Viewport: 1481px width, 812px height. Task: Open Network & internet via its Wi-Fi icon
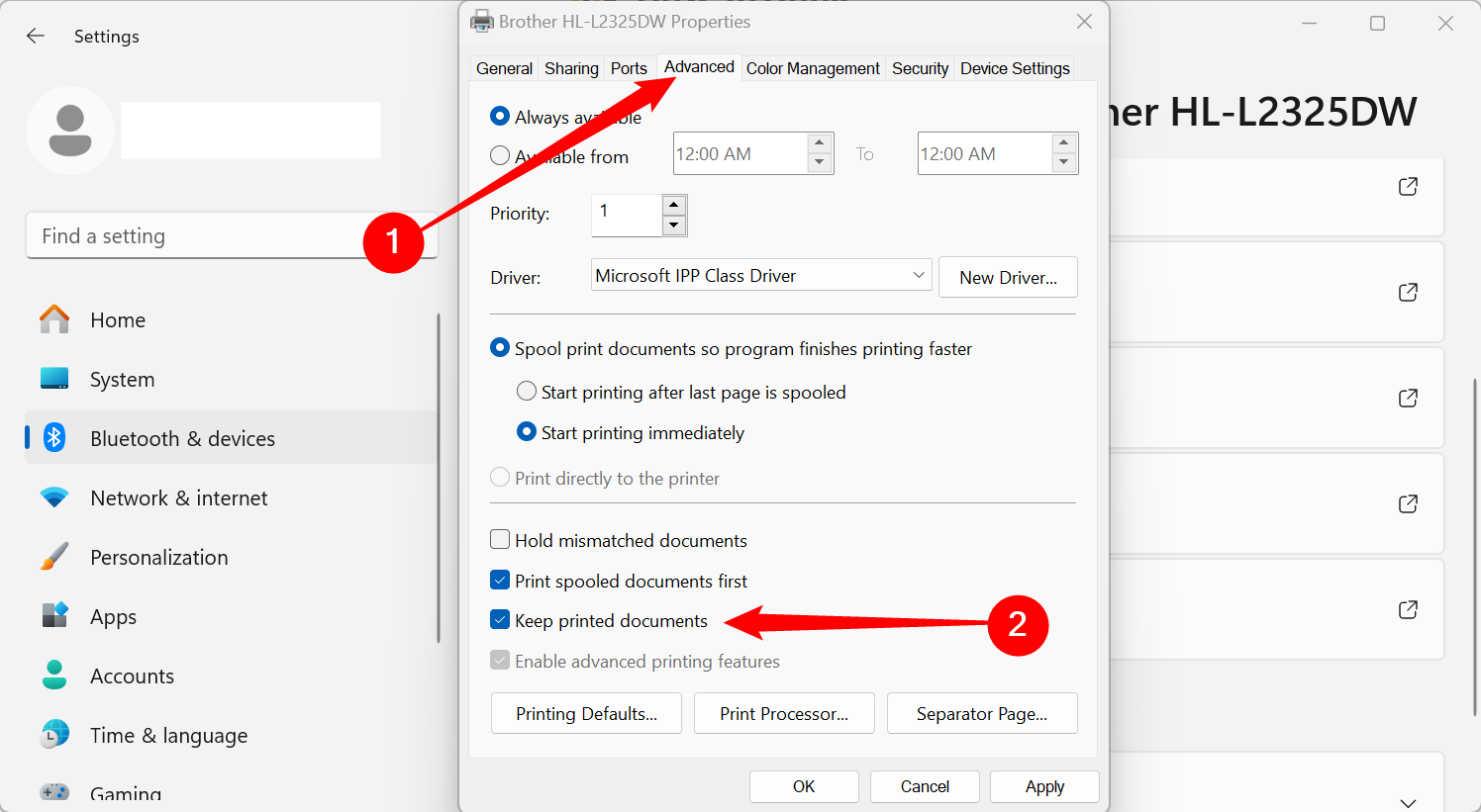tap(53, 496)
